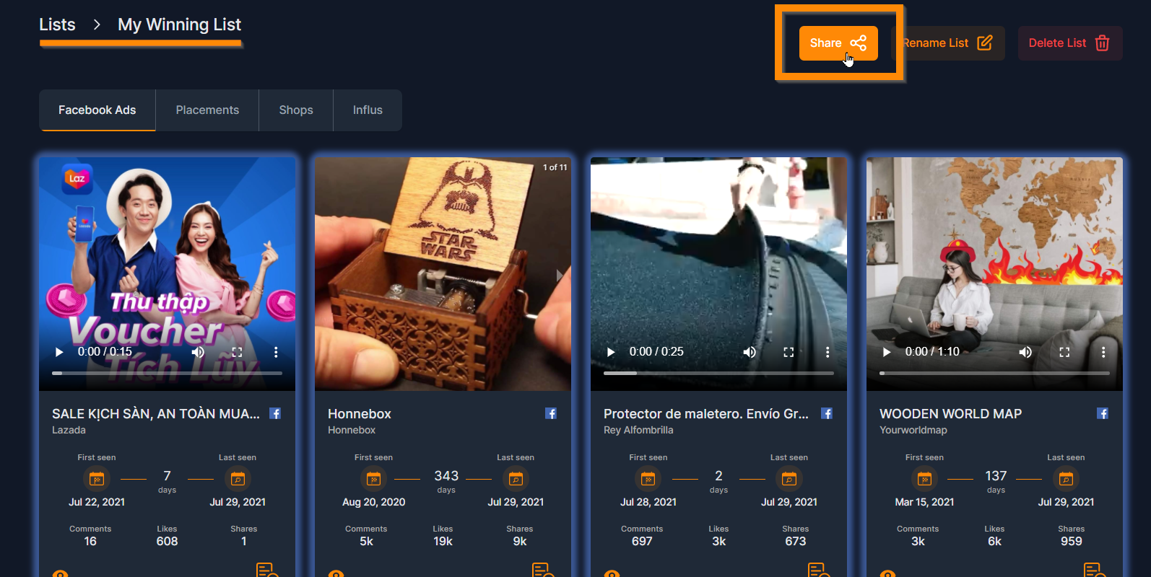Open more options on the Lazada video
This screenshot has height=577, width=1151.
(276, 352)
